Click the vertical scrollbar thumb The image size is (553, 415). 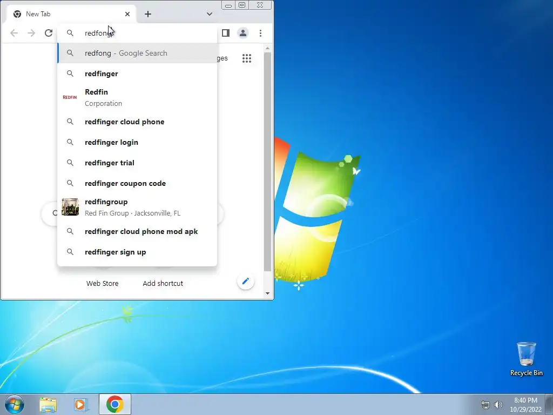click(267, 162)
